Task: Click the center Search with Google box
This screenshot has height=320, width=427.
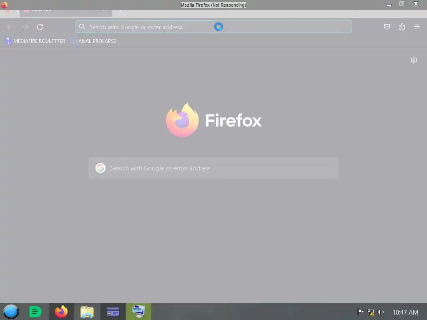Action: coord(213,168)
